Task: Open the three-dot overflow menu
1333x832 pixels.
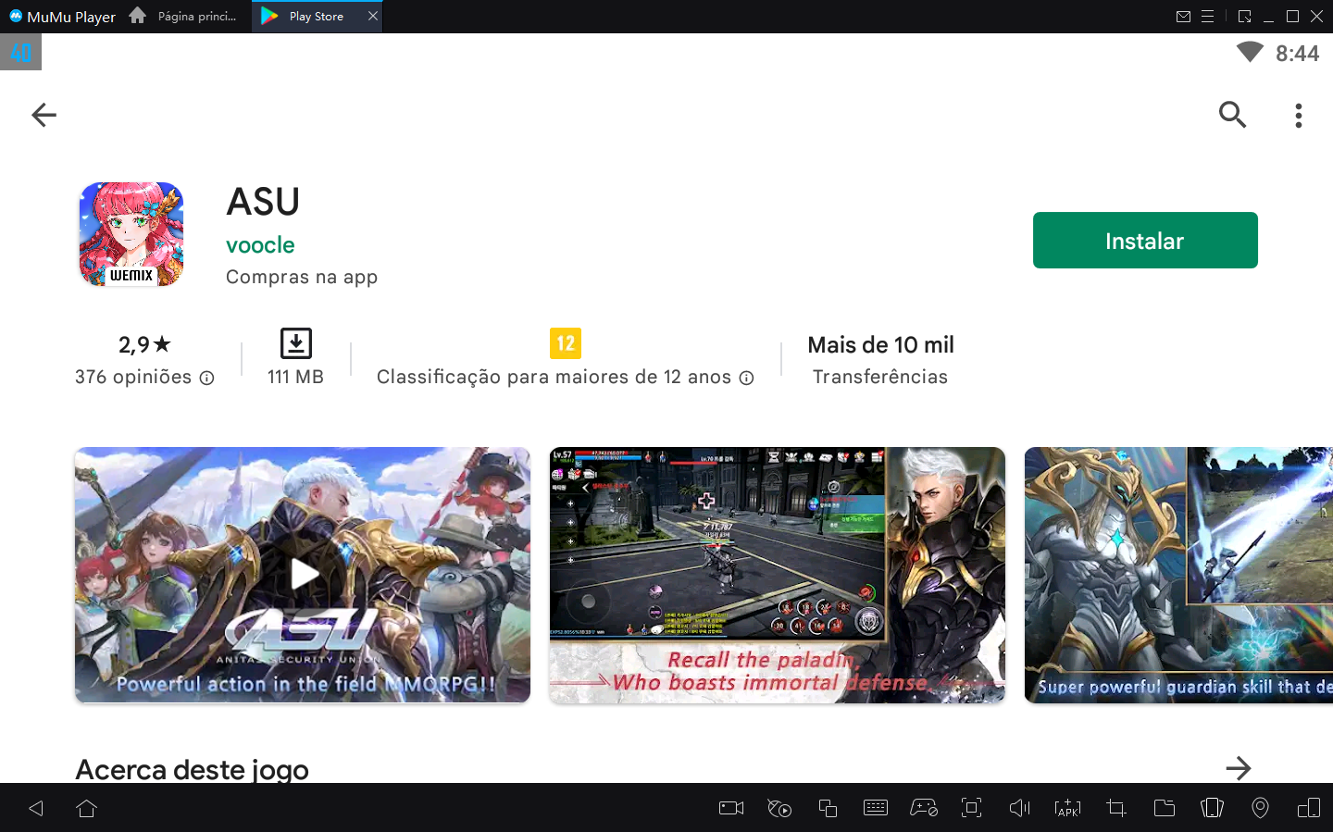Action: 1299,115
